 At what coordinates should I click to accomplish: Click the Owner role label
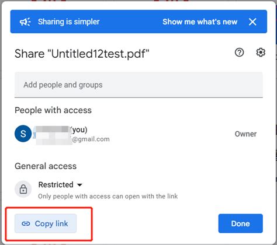[245, 134]
